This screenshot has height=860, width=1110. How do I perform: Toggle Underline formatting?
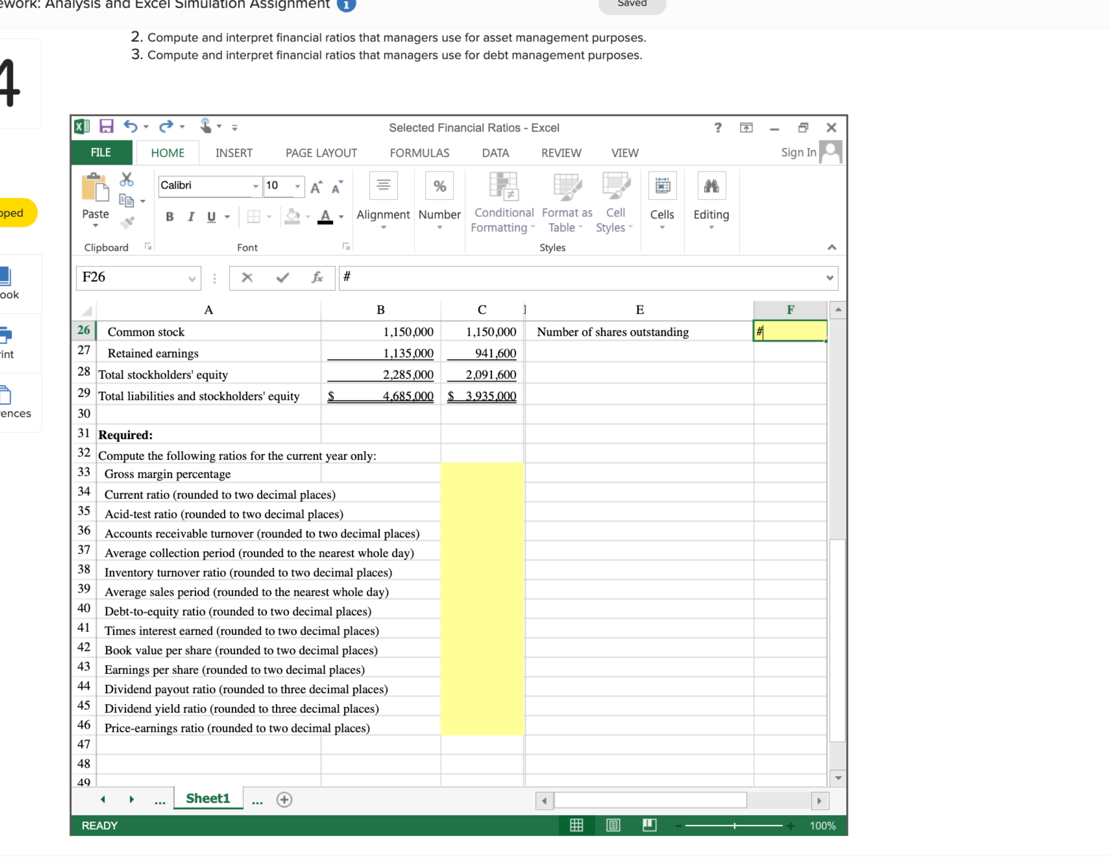[x=211, y=216]
